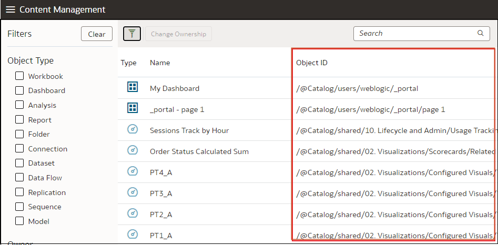Screen dimensions: 498x245
Task: Tick the Report filter checkbox
Action: [x=19, y=119]
